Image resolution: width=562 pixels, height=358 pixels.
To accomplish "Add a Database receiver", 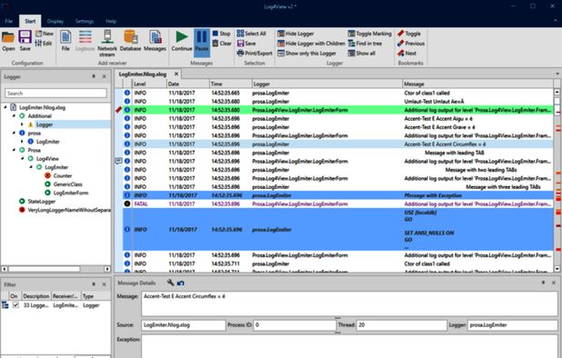I will [130, 41].
